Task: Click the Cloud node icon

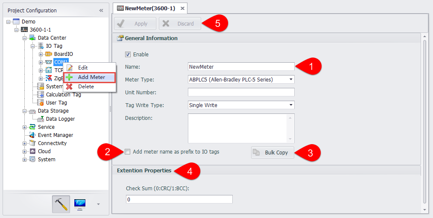Action: point(32,151)
